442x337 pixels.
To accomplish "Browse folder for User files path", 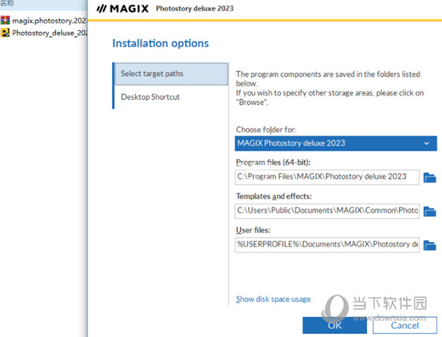I will coord(429,245).
